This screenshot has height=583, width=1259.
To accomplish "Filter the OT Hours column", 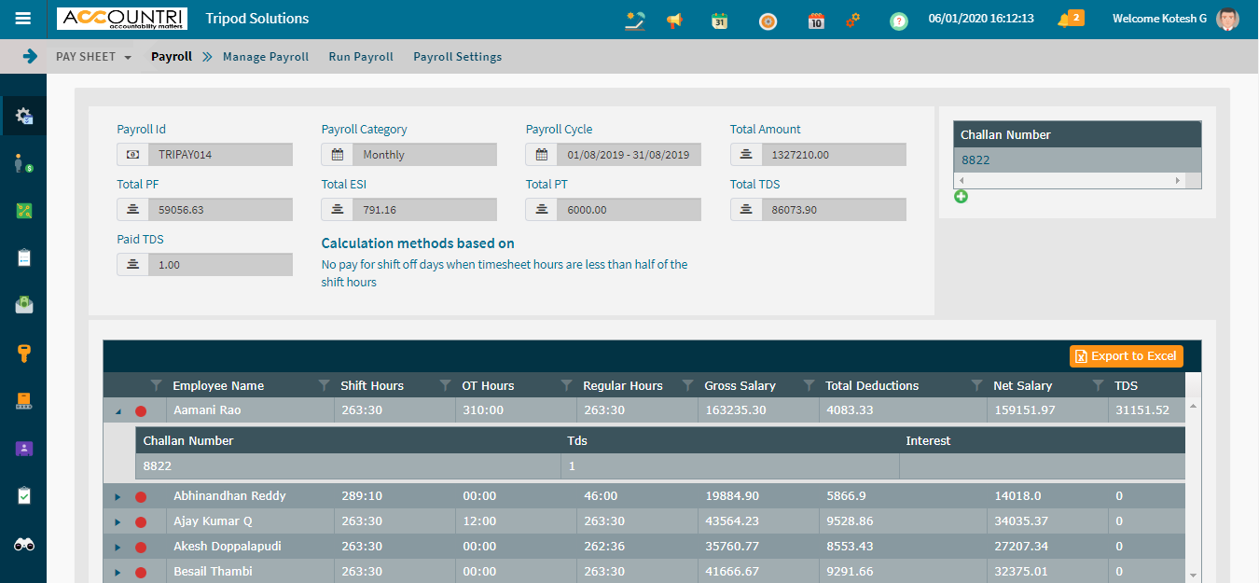I will coord(445,385).
